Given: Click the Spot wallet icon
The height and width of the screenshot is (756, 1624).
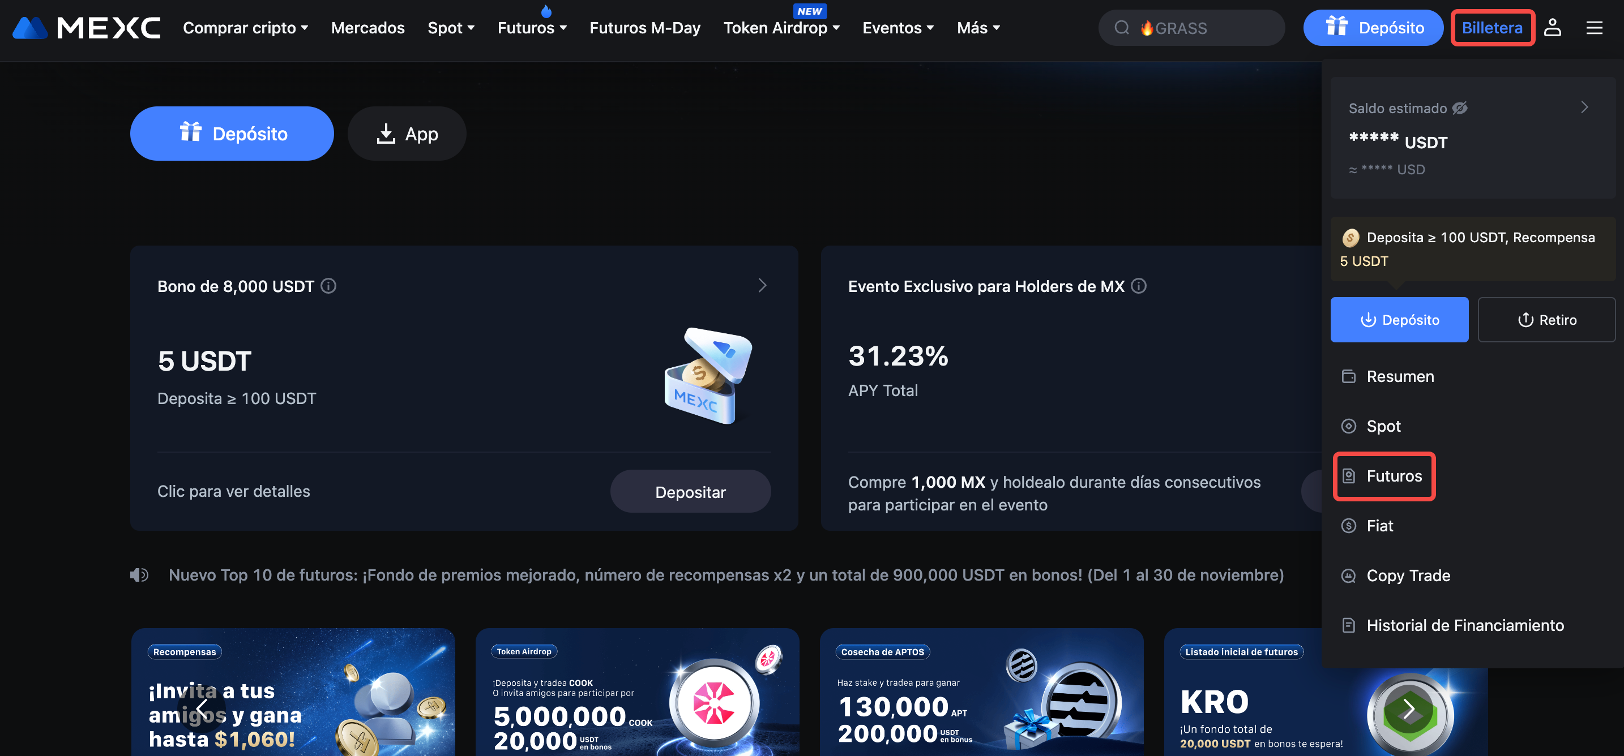Looking at the screenshot, I should (x=1348, y=426).
